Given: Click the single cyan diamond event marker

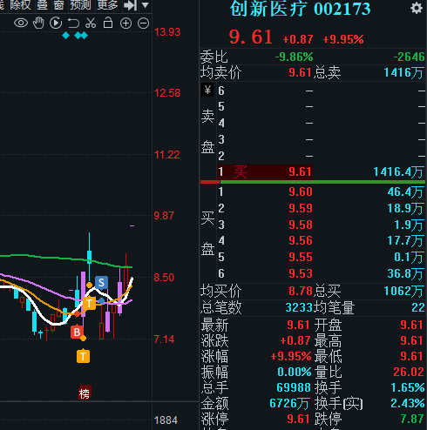Looking at the screenshot, I should [66, 36].
